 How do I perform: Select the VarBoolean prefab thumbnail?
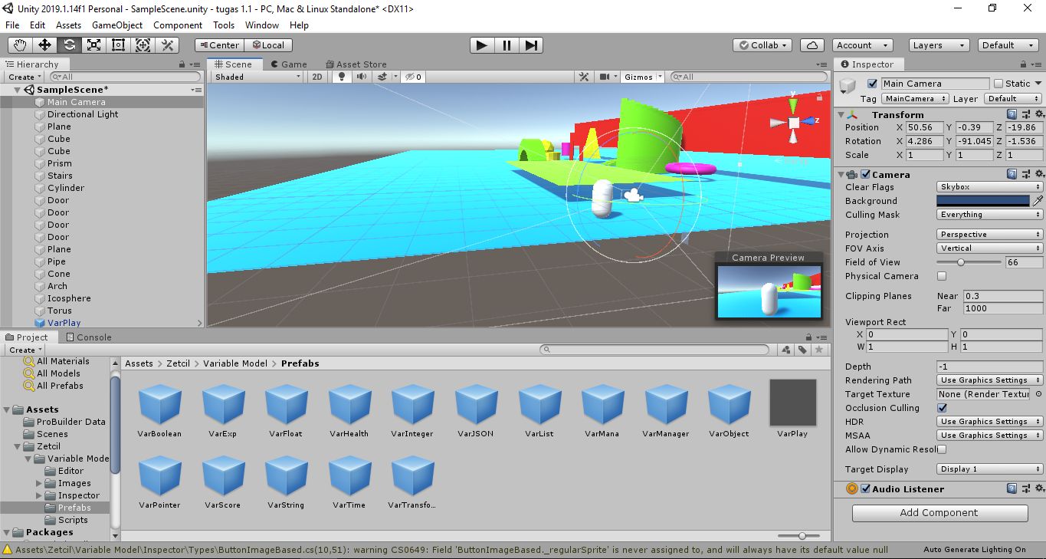tap(159, 405)
